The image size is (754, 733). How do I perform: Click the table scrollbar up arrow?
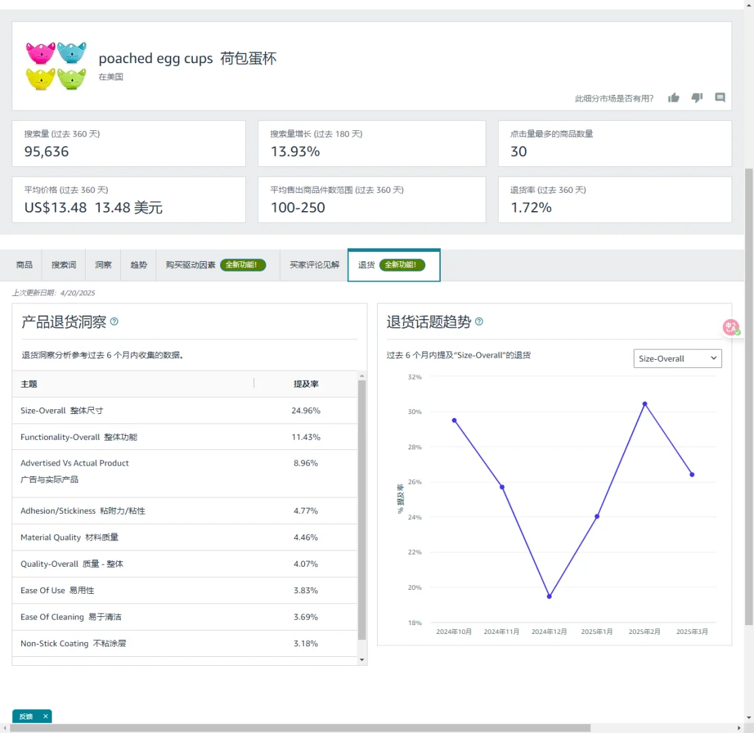tap(362, 375)
